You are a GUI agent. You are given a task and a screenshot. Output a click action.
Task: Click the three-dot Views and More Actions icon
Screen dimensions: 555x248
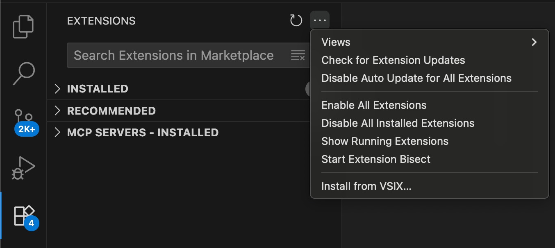click(x=320, y=20)
